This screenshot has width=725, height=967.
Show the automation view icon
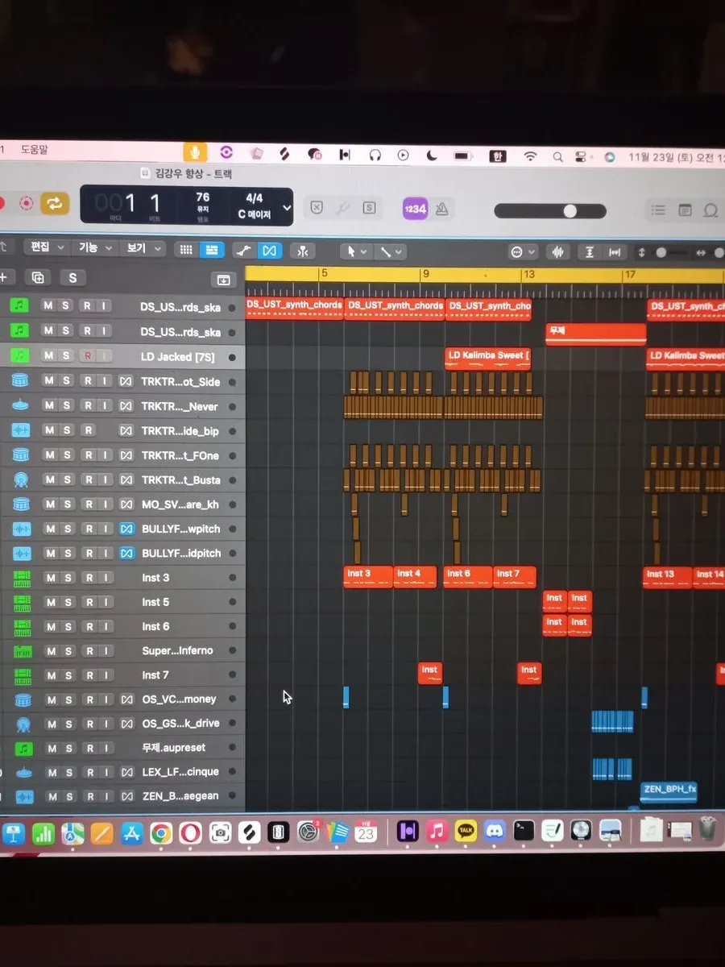tap(244, 251)
